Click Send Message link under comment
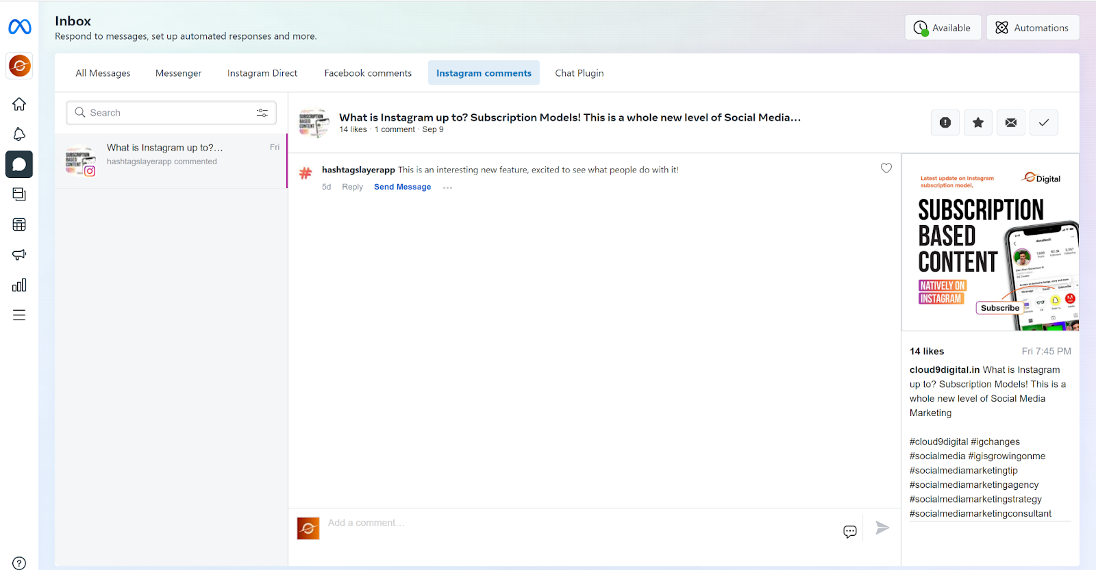The height and width of the screenshot is (570, 1096). (403, 187)
